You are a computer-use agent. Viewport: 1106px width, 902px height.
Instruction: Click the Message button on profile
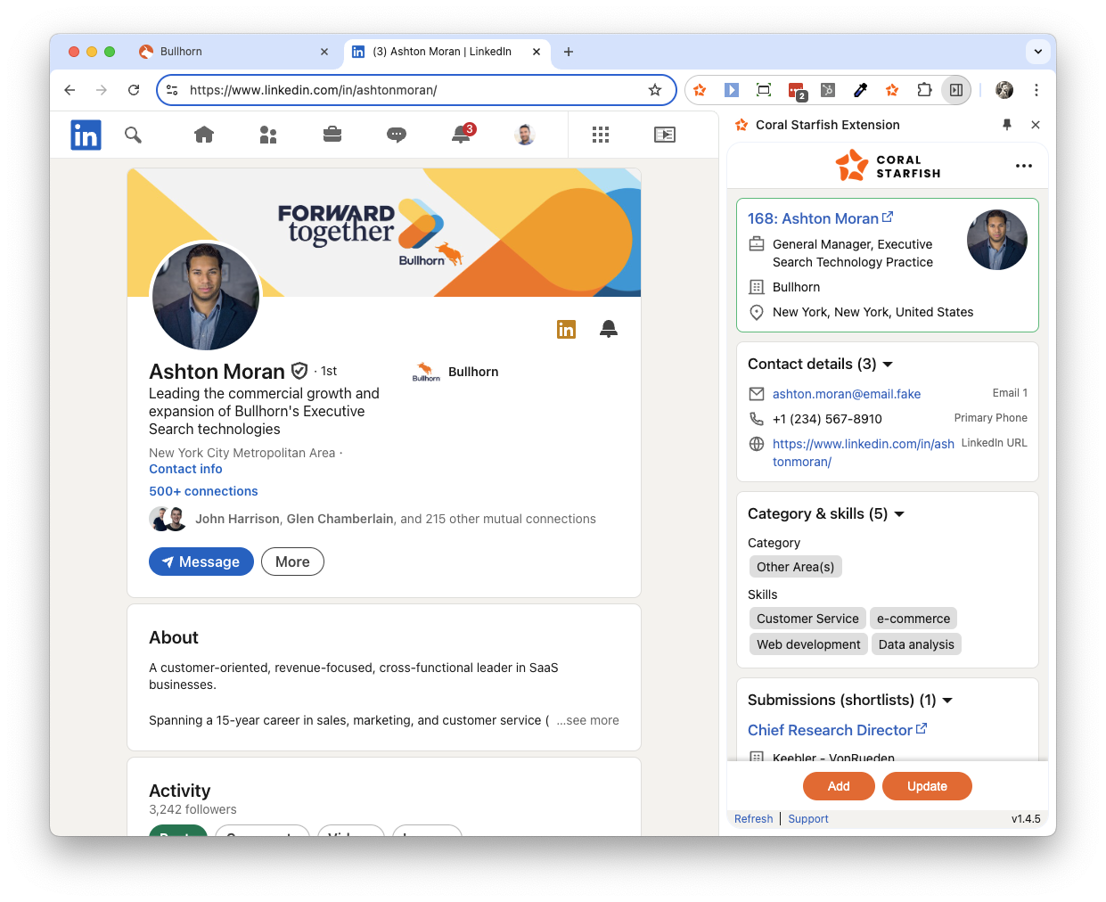[x=201, y=562]
